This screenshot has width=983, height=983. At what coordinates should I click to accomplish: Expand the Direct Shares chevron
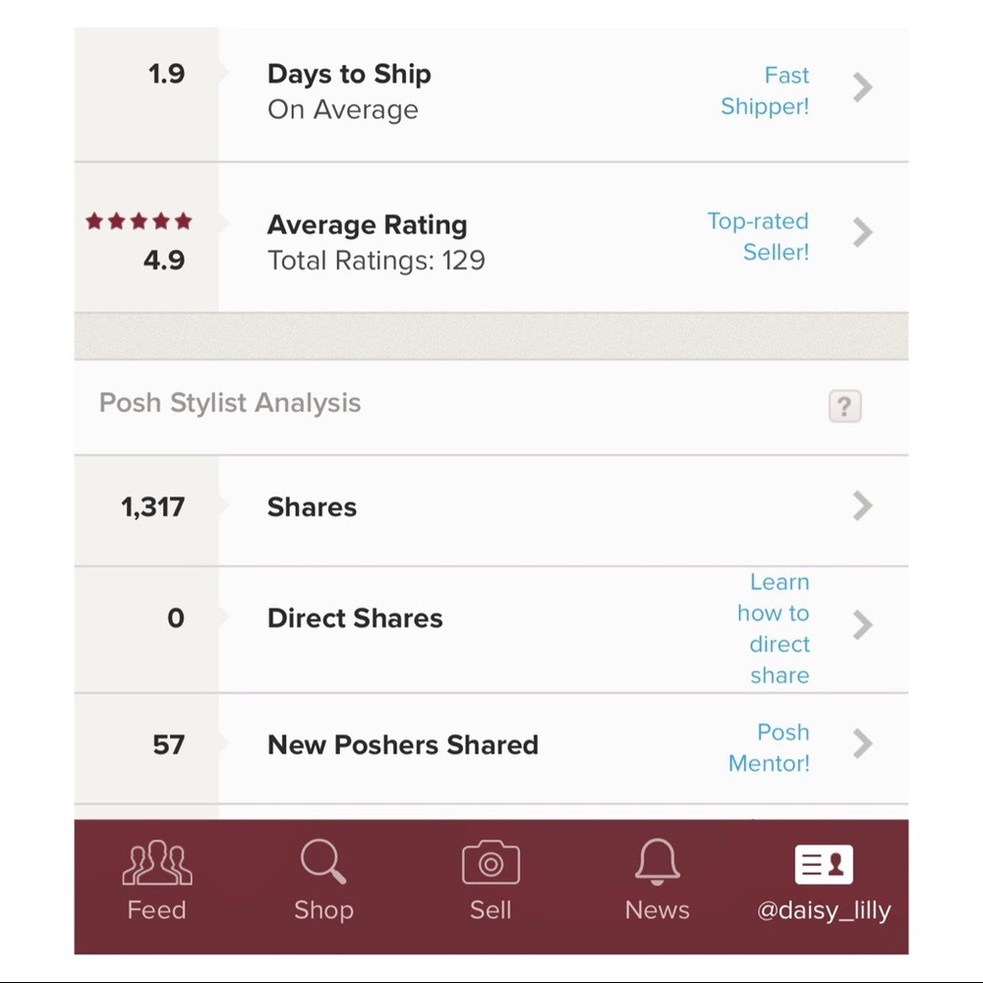point(862,624)
